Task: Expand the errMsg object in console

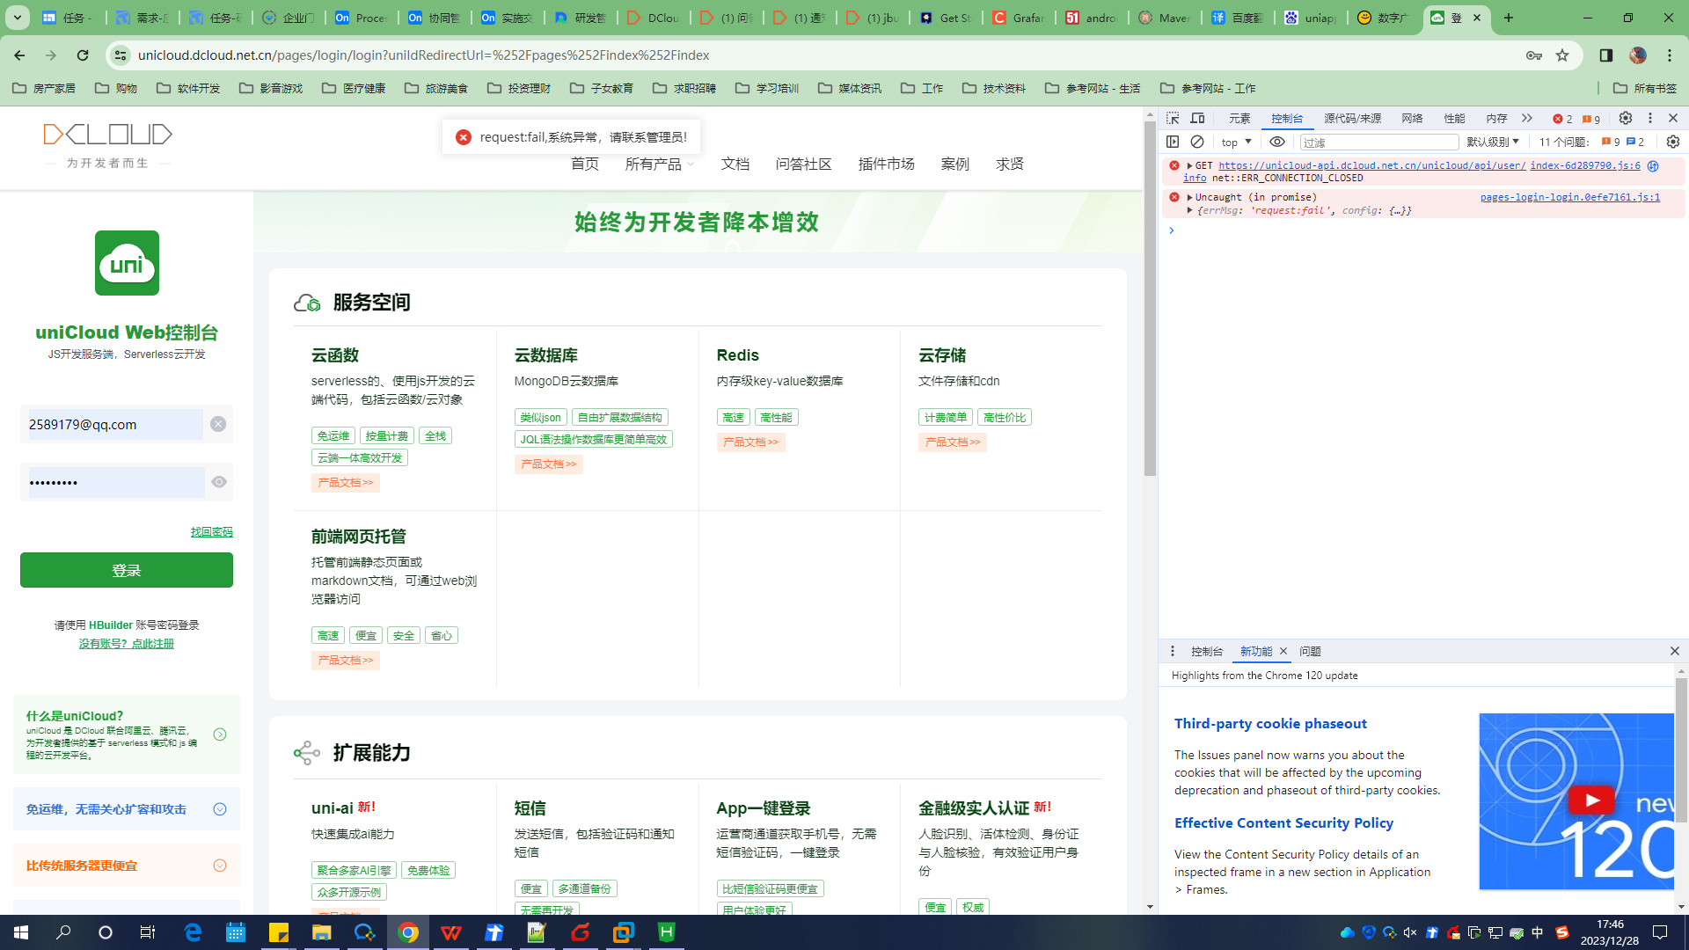Action: coord(1189,210)
